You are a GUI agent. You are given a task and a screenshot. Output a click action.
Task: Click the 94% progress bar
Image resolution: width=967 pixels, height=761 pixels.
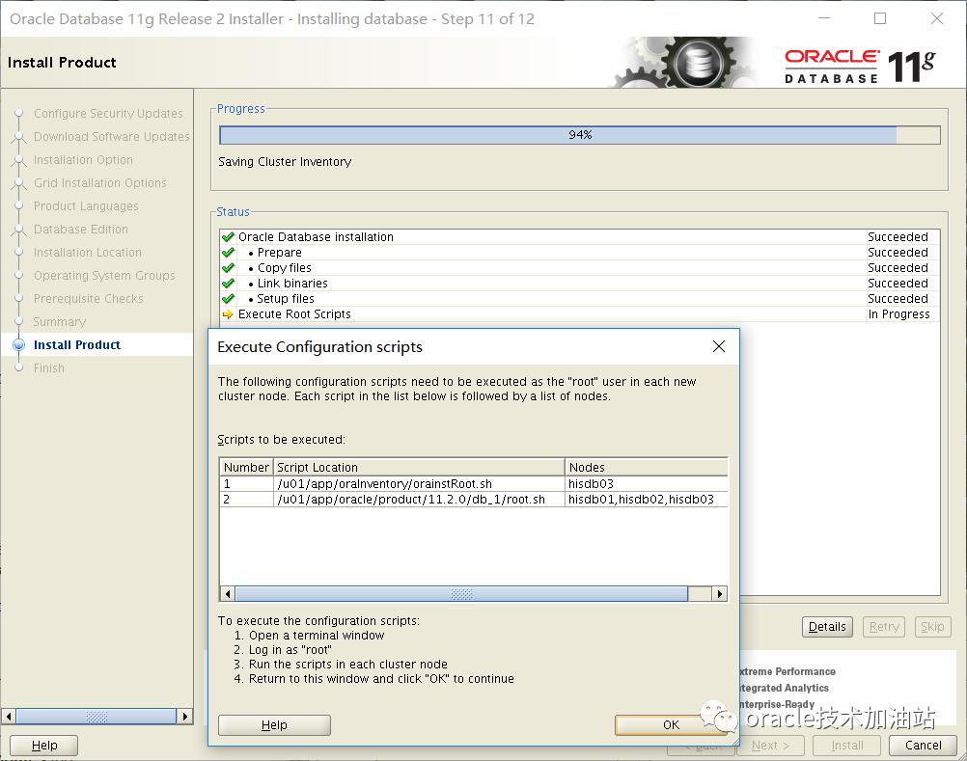tap(580, 135)
